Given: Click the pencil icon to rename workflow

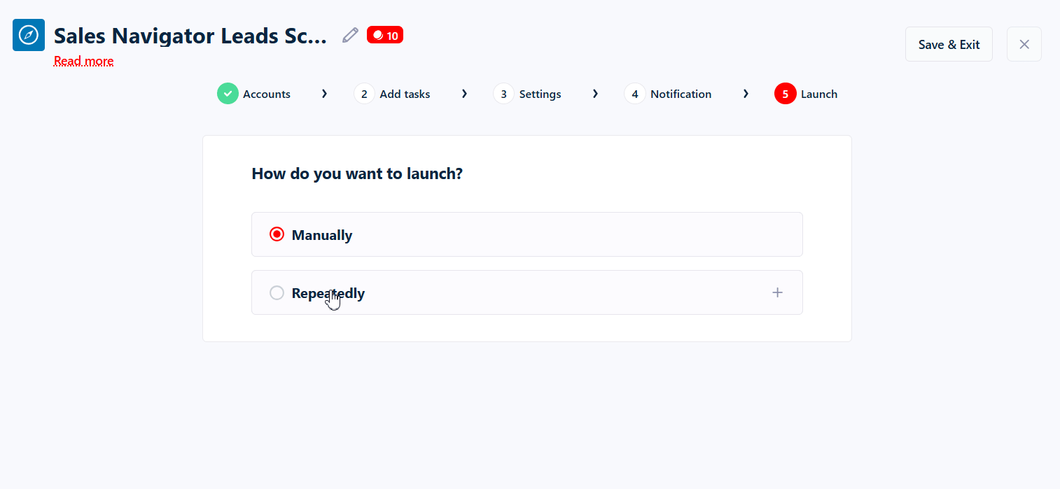Looking at the screenshot, I should [350, 35].
